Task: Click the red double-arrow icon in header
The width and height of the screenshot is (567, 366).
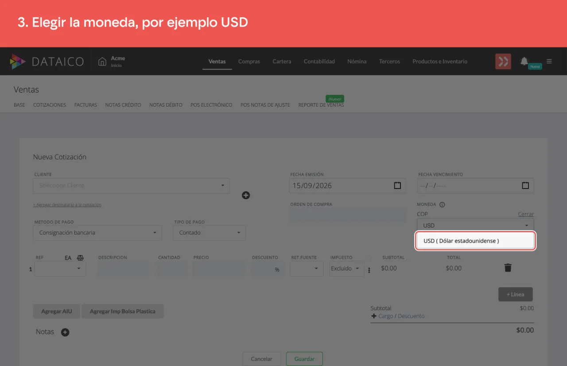Action: 503,62
